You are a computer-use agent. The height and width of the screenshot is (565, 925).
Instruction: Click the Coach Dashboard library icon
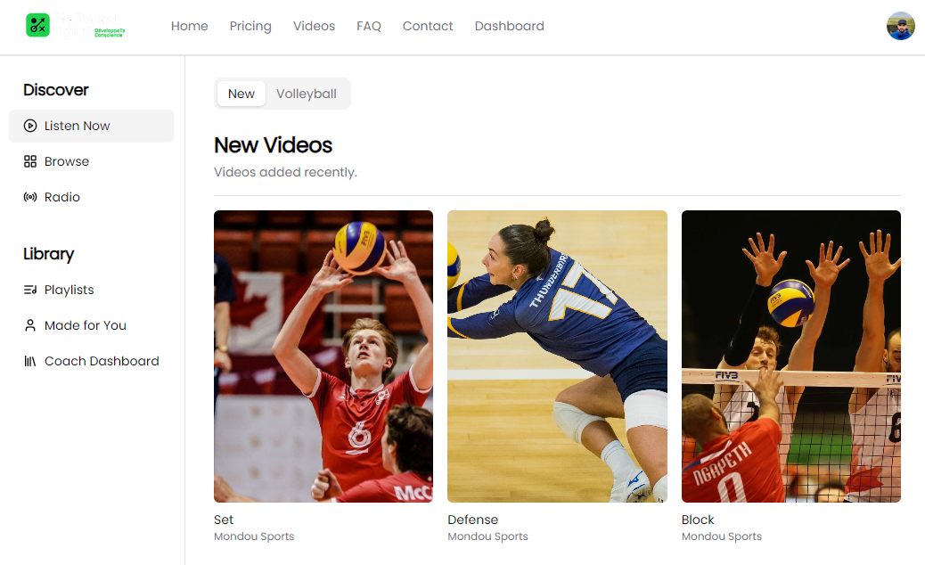(30, 361)
